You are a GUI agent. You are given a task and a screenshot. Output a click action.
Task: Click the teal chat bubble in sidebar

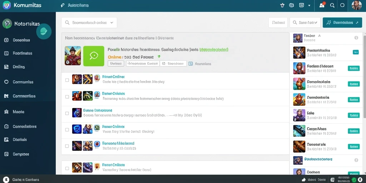[44, 31]
